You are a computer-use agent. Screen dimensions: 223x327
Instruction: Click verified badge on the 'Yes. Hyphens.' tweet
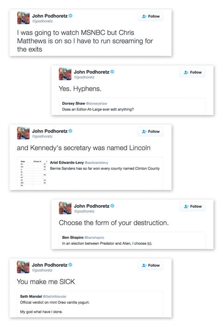112,72
